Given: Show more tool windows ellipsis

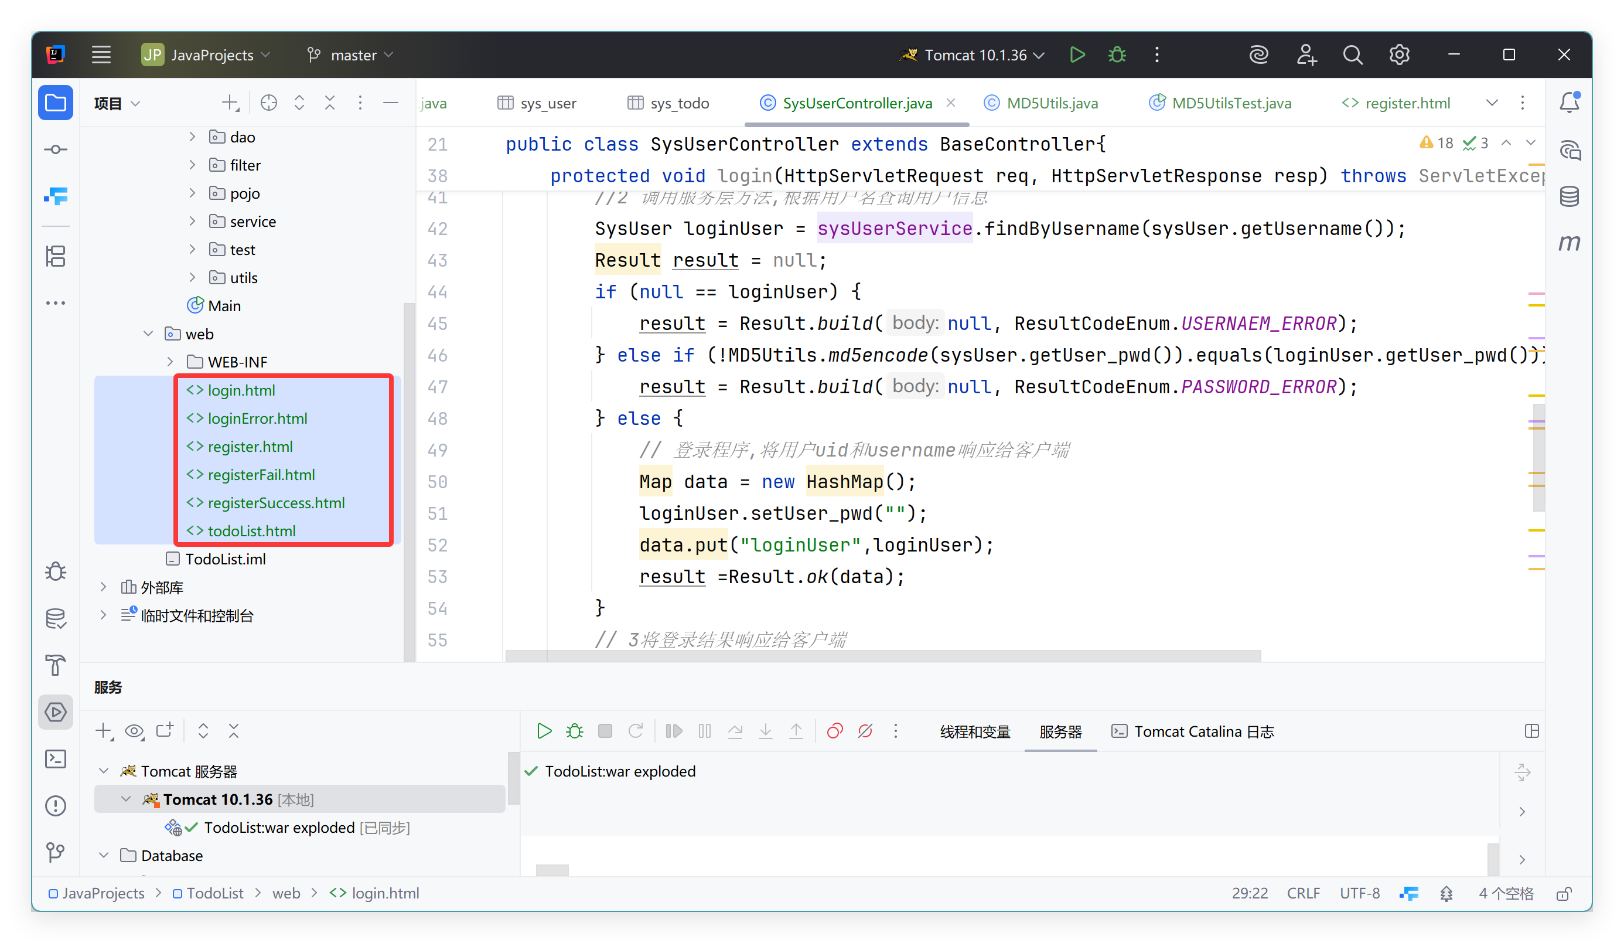Looking at the screenshot, I should [x=56, y=303].
